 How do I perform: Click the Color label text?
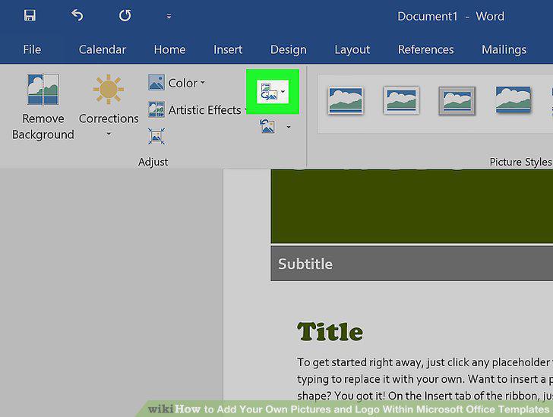coord(182,83)
